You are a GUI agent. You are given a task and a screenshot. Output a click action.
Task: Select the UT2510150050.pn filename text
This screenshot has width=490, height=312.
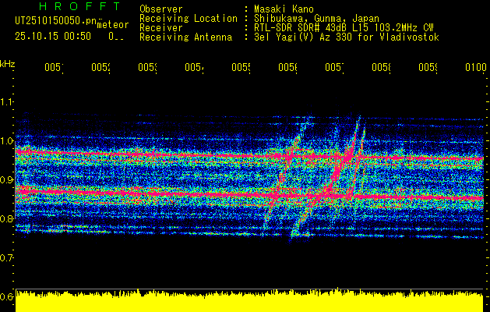click(x=55, y=20)
